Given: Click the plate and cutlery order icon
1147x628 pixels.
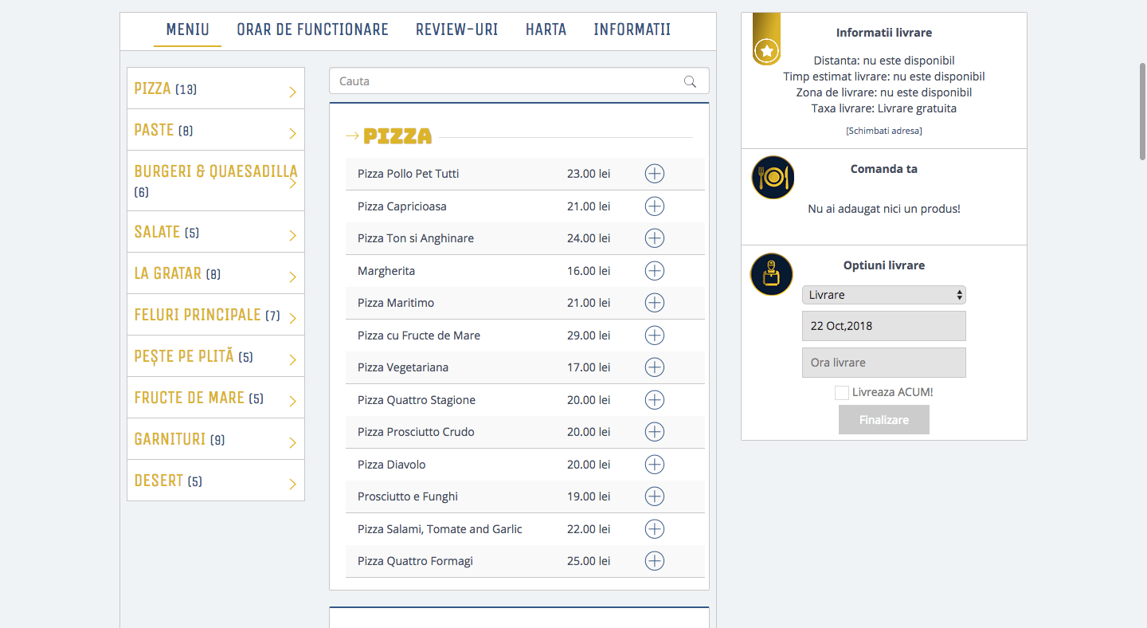Looking at the screenshot, I should (773, 177).
